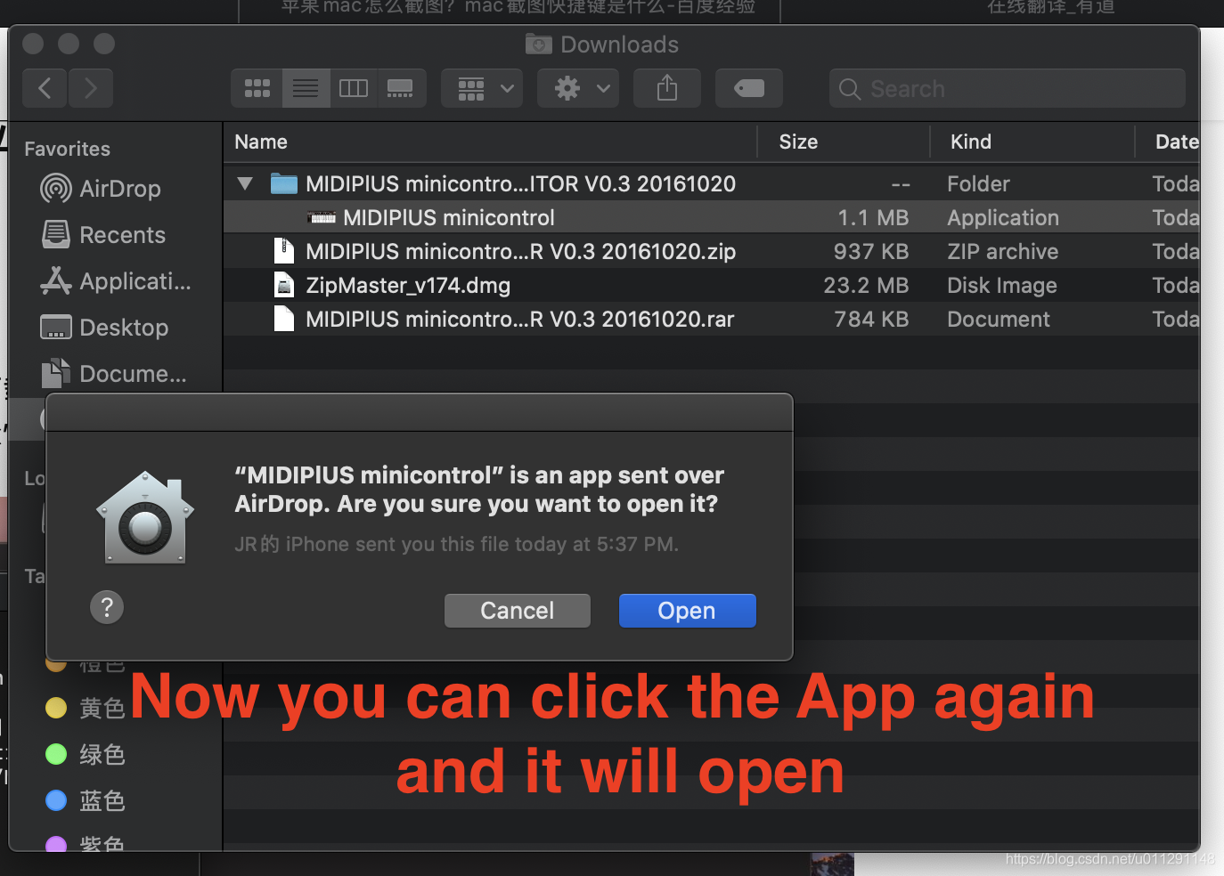Switch to list view in toolbar
The width and height of the screenshot is (1224, 876).
pos(306,88)
